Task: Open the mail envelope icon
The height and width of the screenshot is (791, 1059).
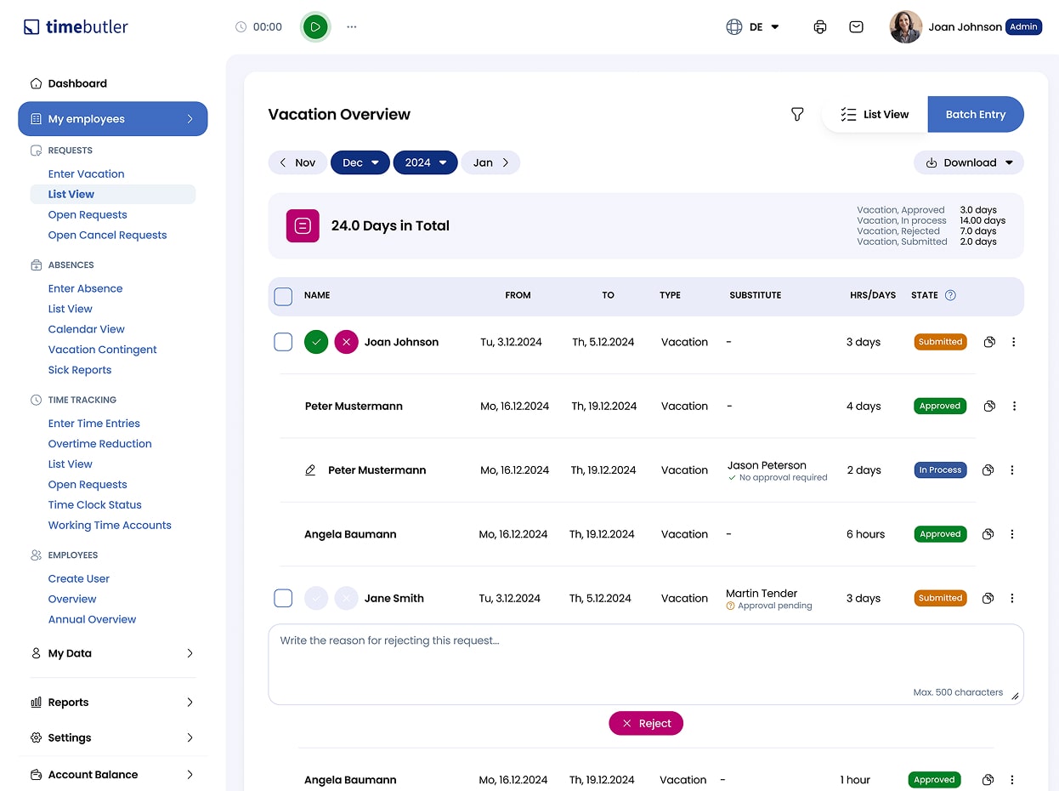Action: click(856, 27)
